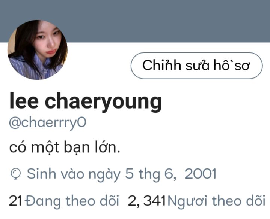
Task: Click the "Chỉnh sửa hồ sơ" button
Action: pyautogui.click(x=196, y=66)
